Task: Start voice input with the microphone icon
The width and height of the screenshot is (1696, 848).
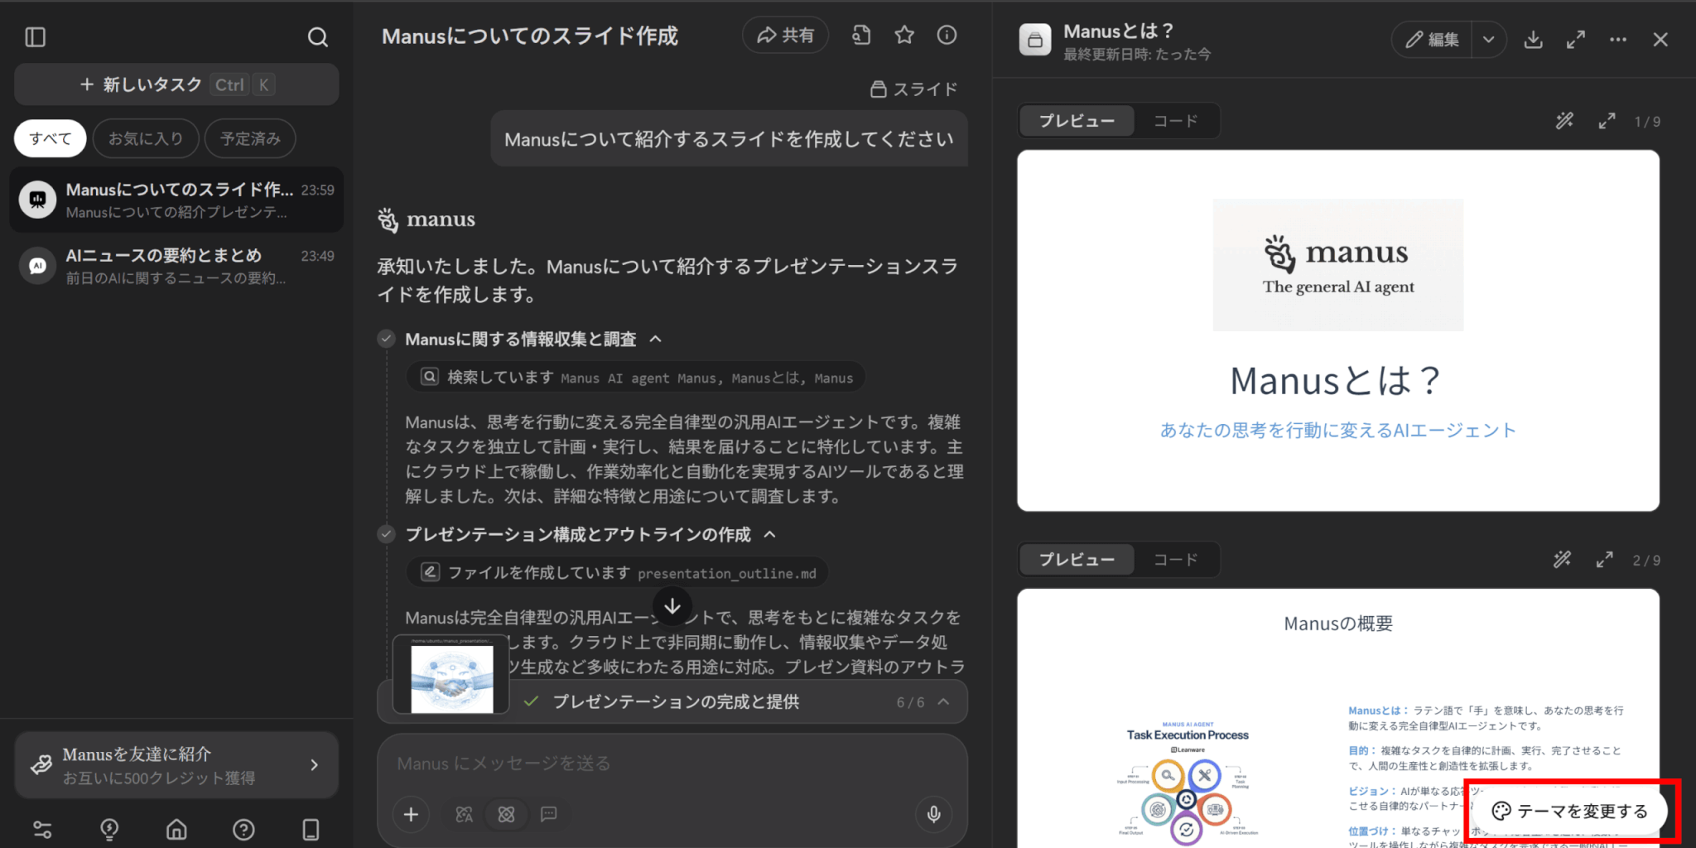Action: point(933,814)
